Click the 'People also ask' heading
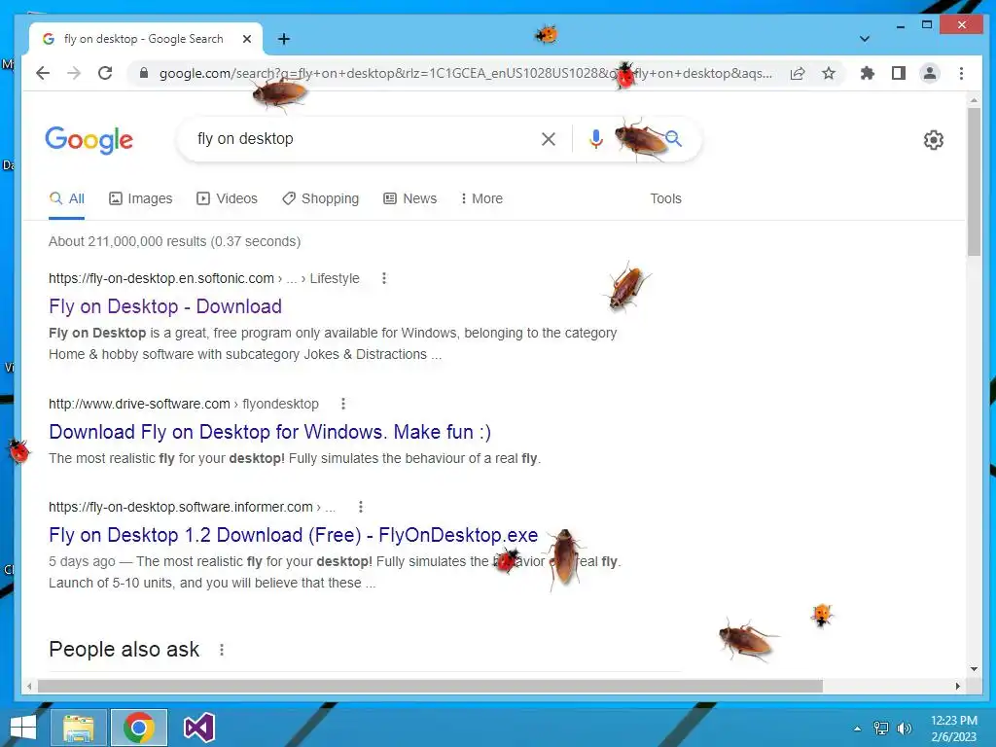Image resolution: width=996 pixels, height=747 pixels. pyautogui.click(x=124, y=649)
